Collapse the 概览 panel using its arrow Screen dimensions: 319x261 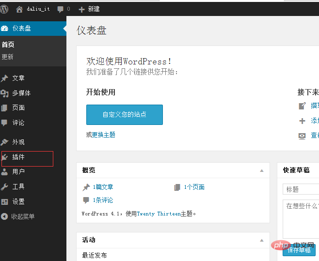tap(262, 170)
